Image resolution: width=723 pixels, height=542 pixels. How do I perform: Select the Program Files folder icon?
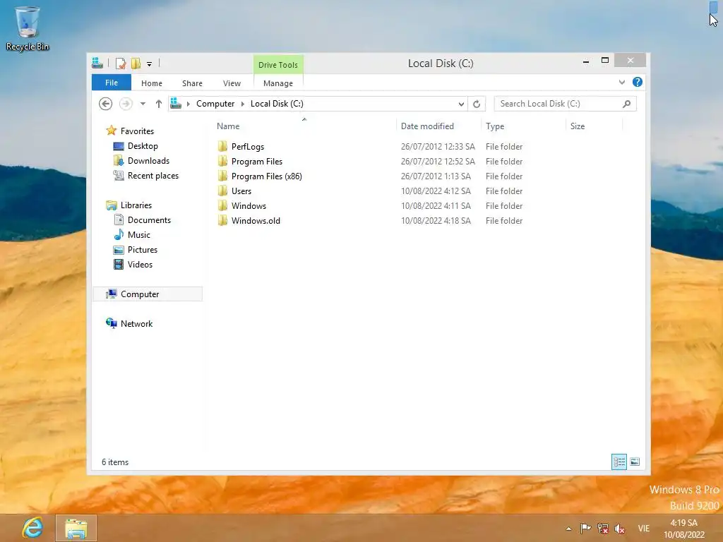pyautogui.click(x=222, y=162)
